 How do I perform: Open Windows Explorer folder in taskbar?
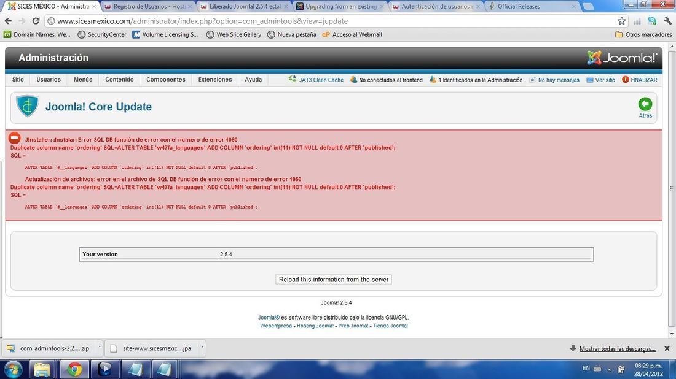pyautogui.click(x=42, y=369)
